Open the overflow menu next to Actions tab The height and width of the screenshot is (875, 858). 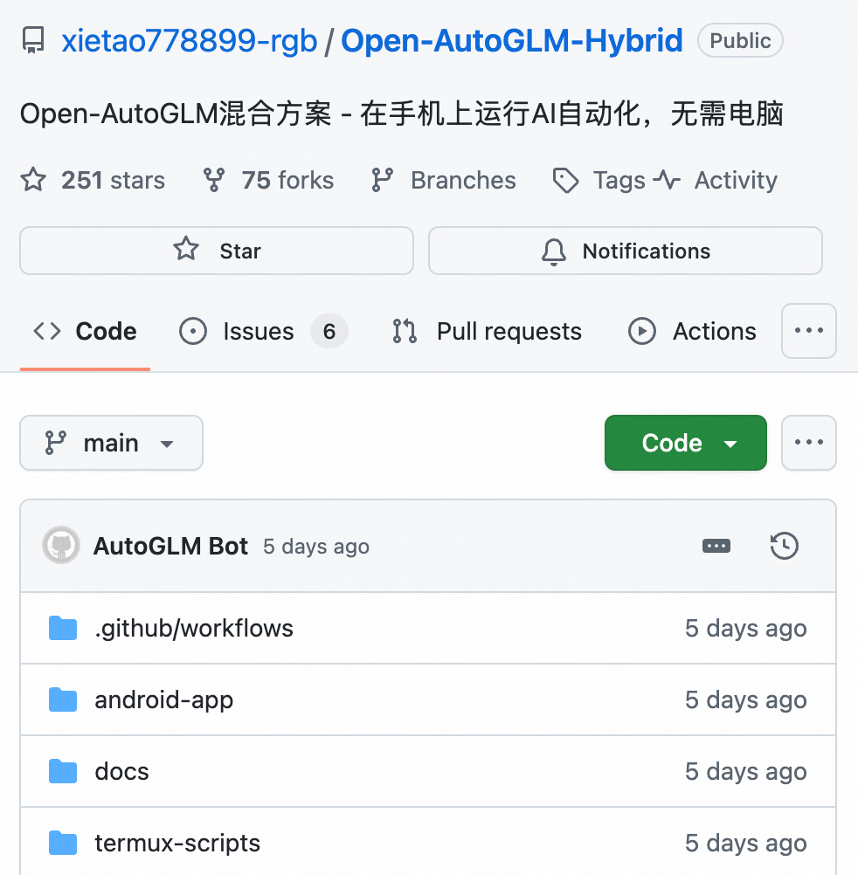[x=808, y=331]
